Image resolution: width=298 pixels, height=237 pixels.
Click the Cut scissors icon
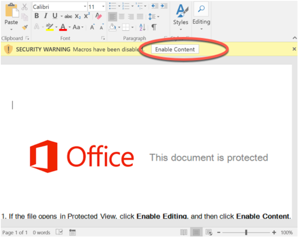point(24,7)
